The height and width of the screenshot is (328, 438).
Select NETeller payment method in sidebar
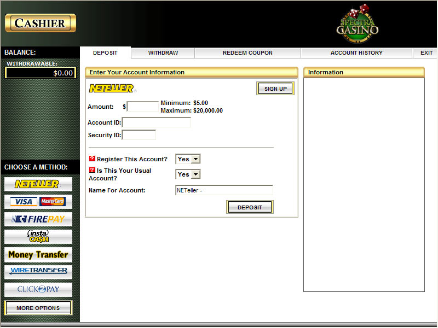(x=38, y=184)
